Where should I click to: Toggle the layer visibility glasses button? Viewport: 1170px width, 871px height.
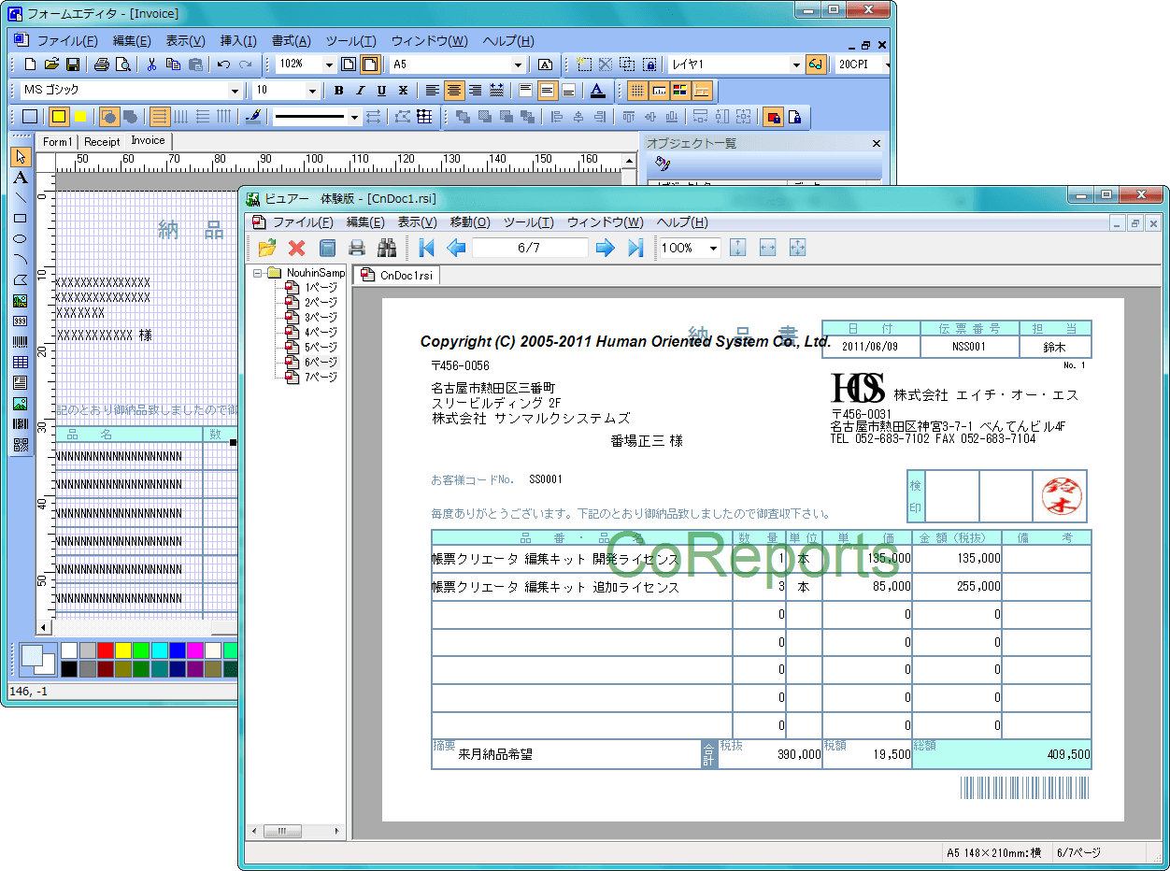816,64
